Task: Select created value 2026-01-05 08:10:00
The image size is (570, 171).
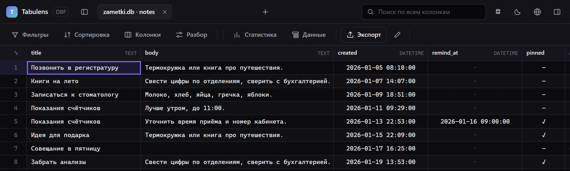Action: point(381,68)
